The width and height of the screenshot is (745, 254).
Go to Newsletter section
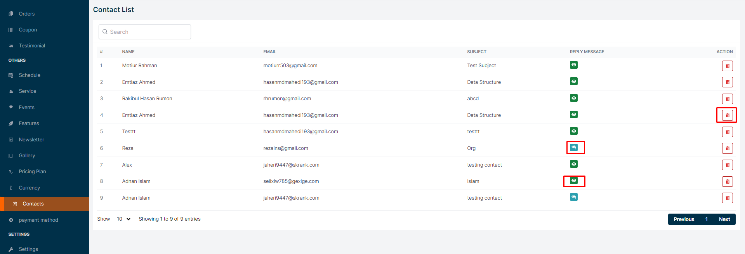(31, 139)
